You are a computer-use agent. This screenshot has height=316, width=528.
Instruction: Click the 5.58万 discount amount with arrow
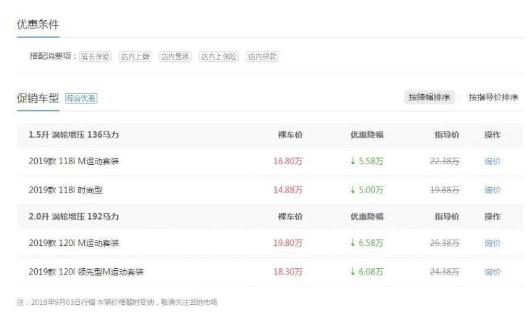(x=366, y=162)
